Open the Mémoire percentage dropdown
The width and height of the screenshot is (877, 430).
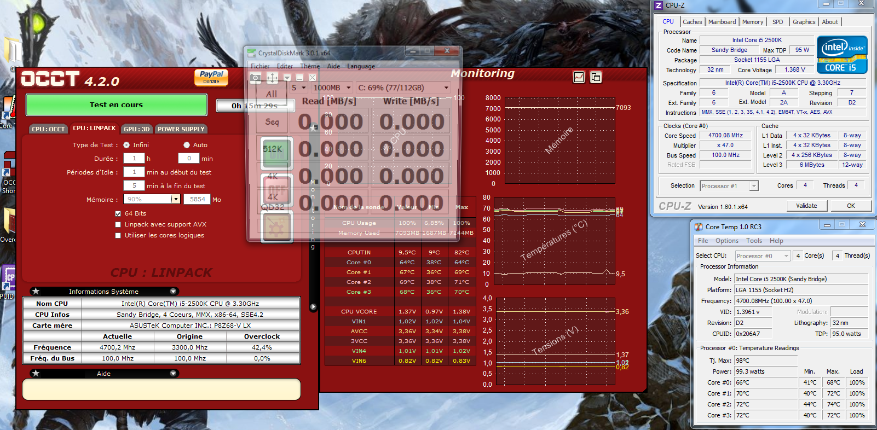click(x=176, y=200)
